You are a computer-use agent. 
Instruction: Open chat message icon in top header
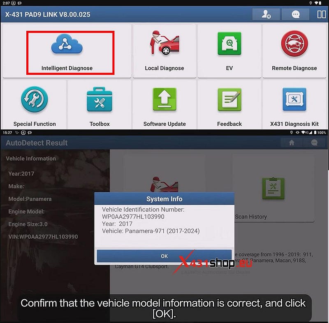(x=296, y=14)
